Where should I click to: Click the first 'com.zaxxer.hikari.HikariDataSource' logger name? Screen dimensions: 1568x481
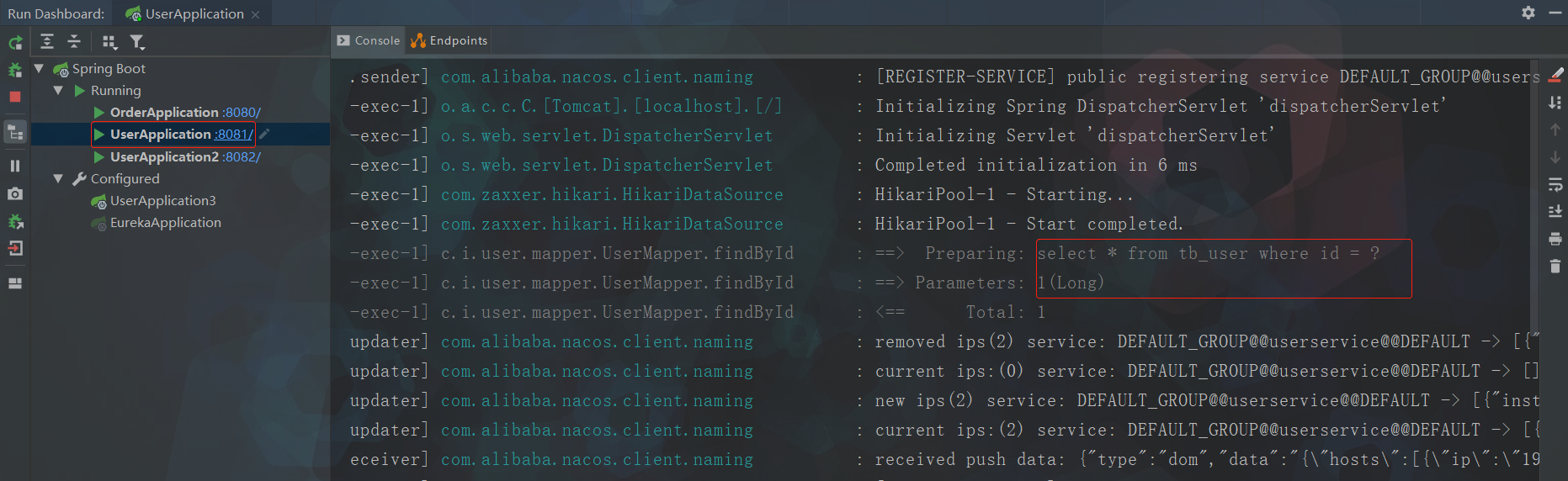click(612, 194)
